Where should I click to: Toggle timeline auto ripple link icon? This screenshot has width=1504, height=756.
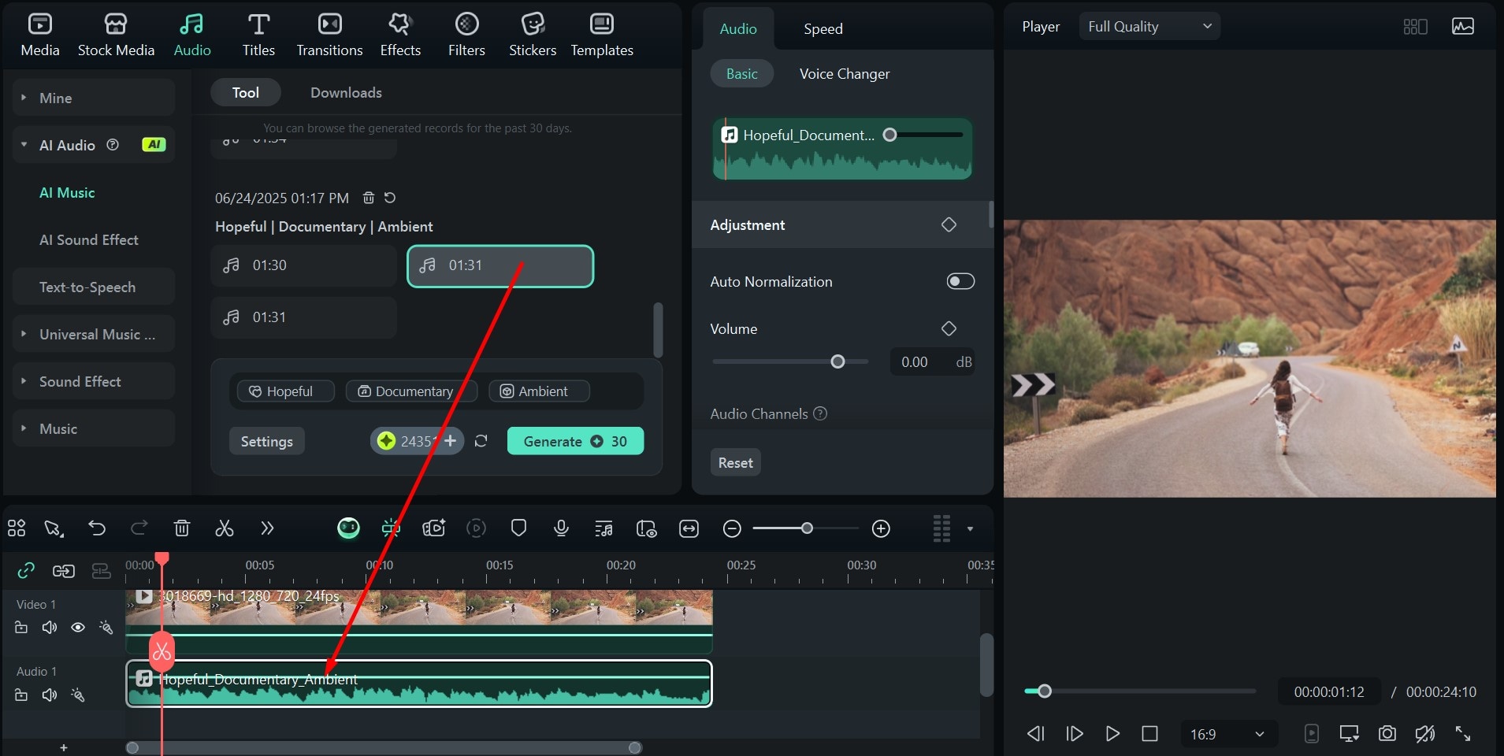point(26,570)
